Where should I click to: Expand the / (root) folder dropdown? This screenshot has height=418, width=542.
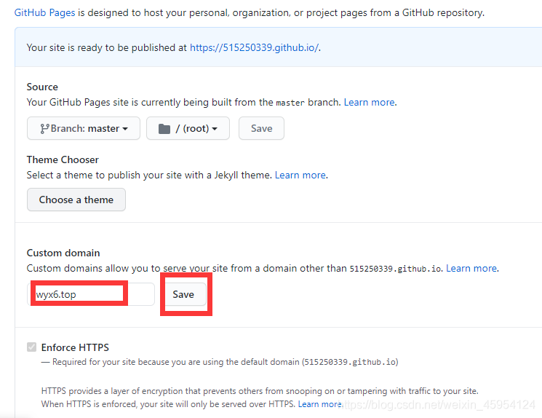[188, 128]
